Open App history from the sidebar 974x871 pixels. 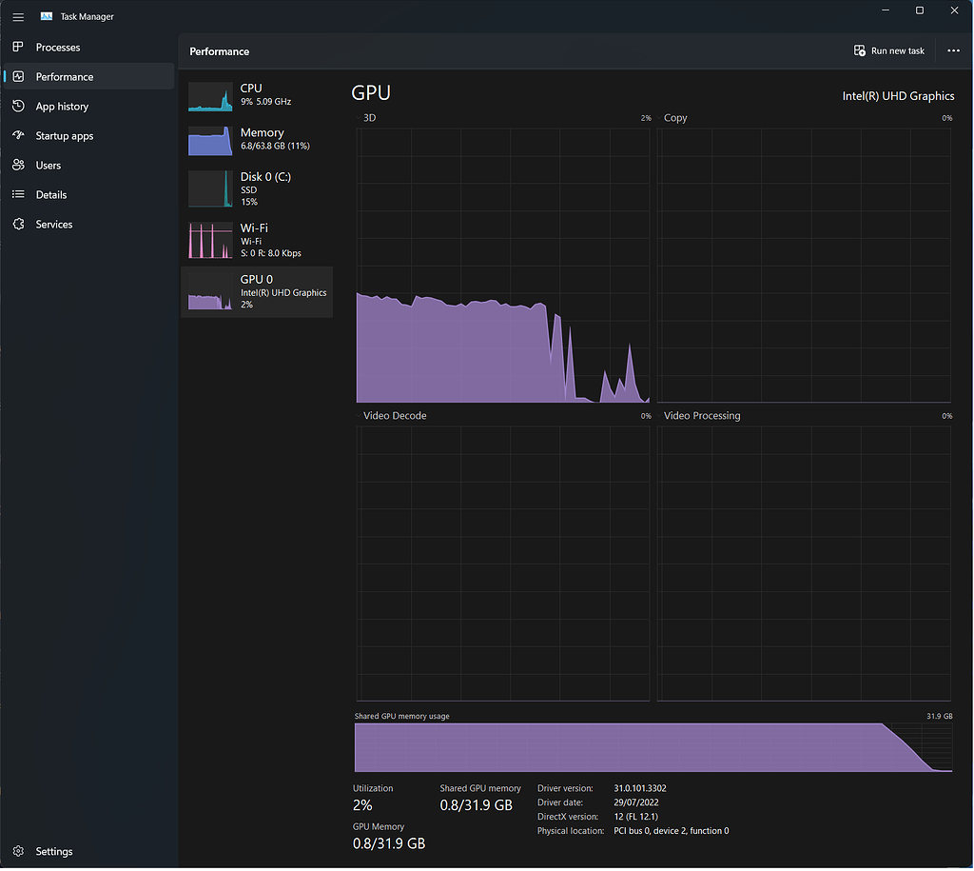pyautogui.click(x=17, y=106)
